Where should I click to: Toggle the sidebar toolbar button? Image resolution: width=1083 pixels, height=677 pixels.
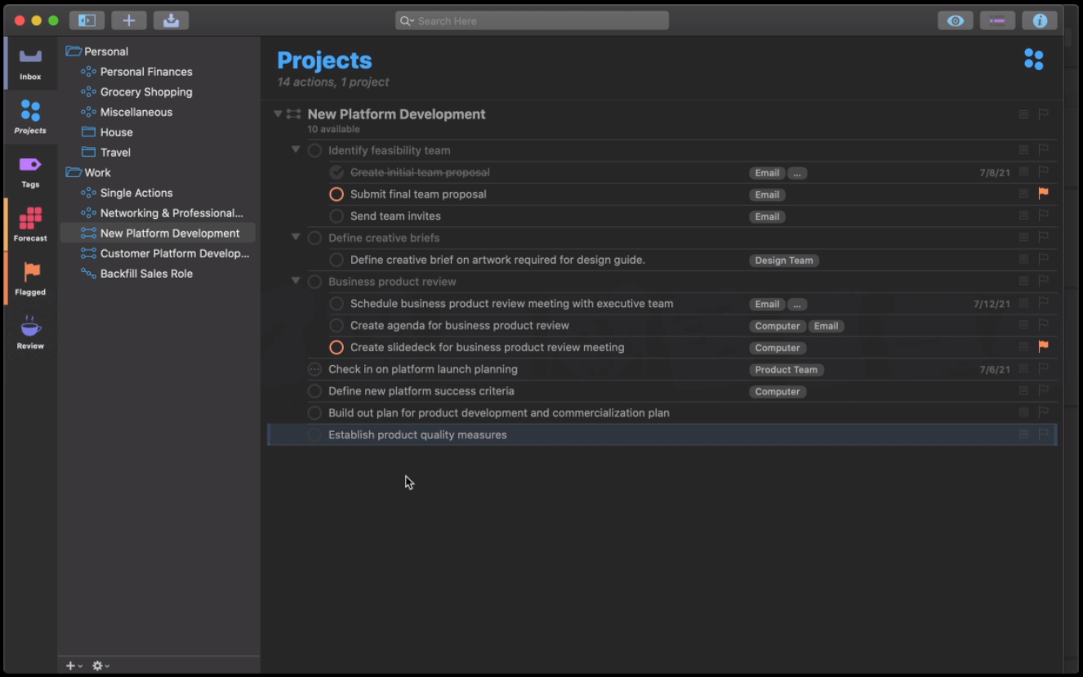[x=87, y=20]
